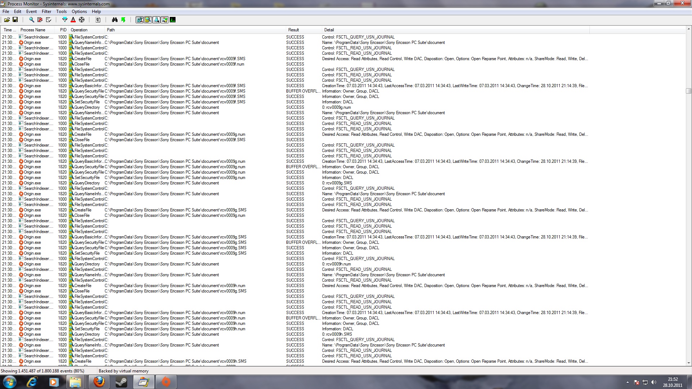Open the Options menu
This screenshot has height=389, width=692.
click(x=79, y=12)
